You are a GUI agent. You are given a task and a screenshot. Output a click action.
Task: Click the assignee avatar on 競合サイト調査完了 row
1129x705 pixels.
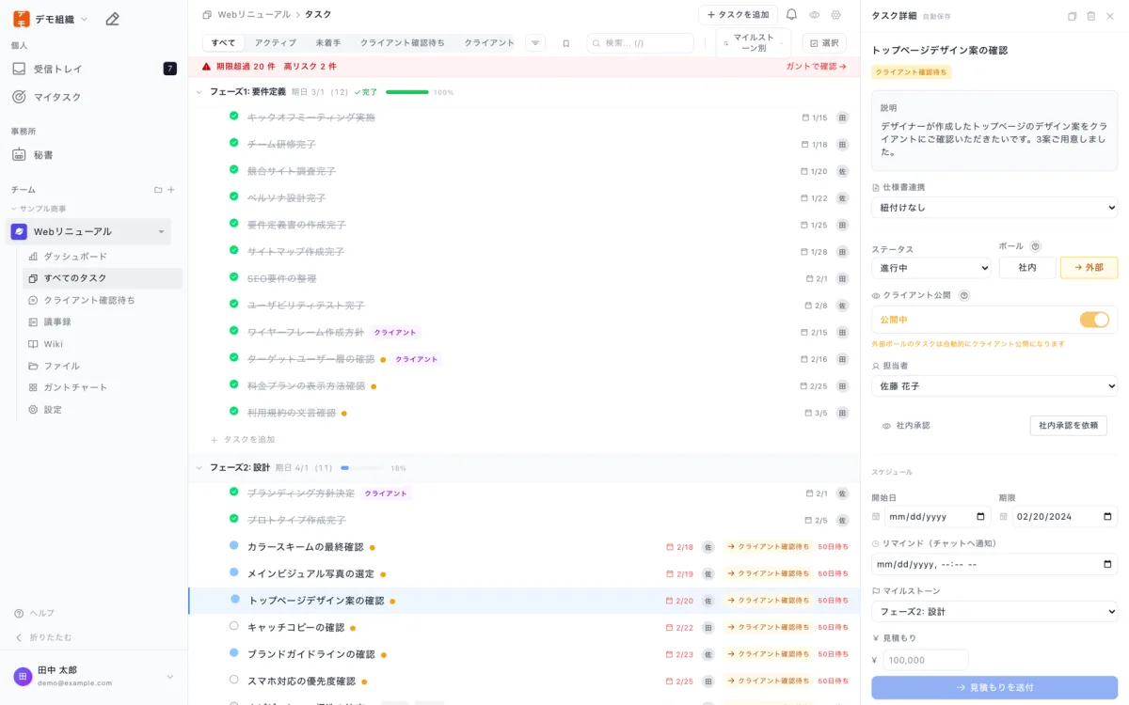(x=842, y=171)
